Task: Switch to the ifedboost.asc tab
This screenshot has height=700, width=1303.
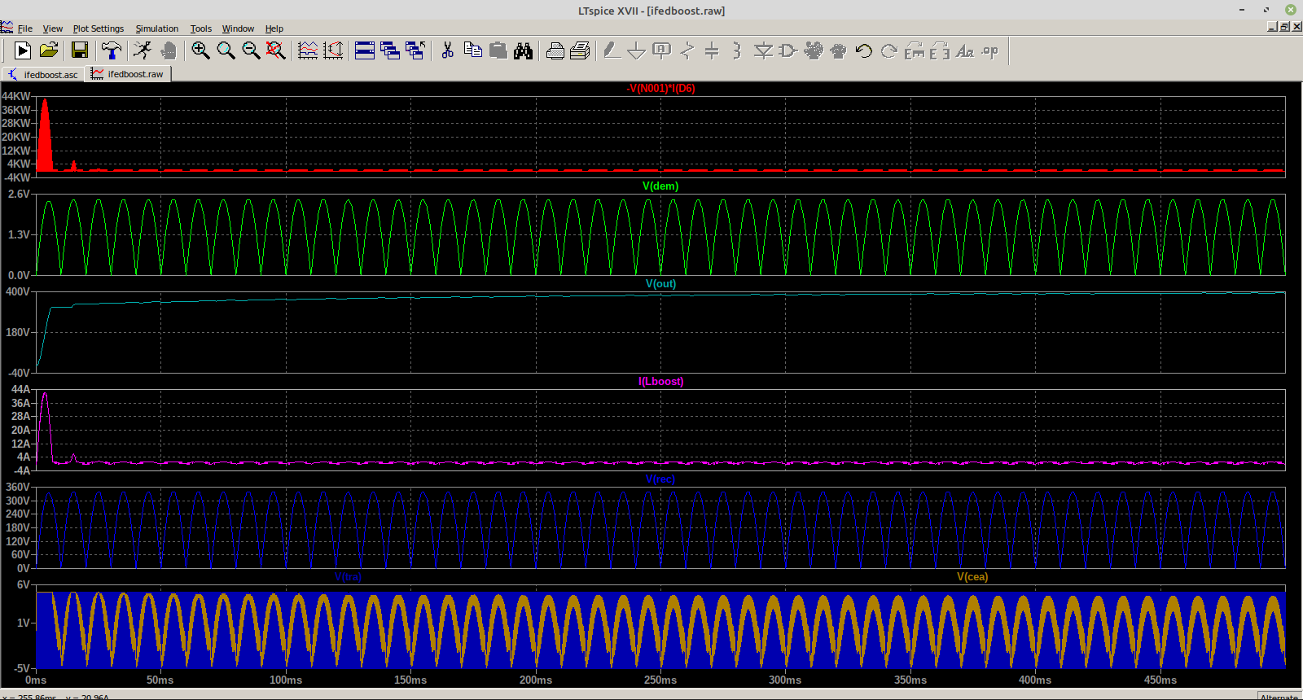Action: coord(42,74)
